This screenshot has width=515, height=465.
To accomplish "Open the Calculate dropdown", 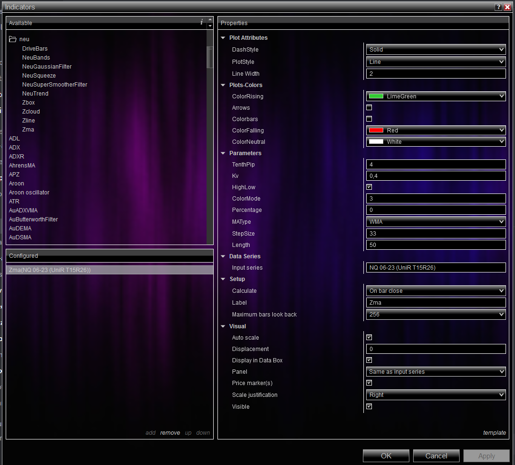I will pyautogui.click(x=436, y=291).
